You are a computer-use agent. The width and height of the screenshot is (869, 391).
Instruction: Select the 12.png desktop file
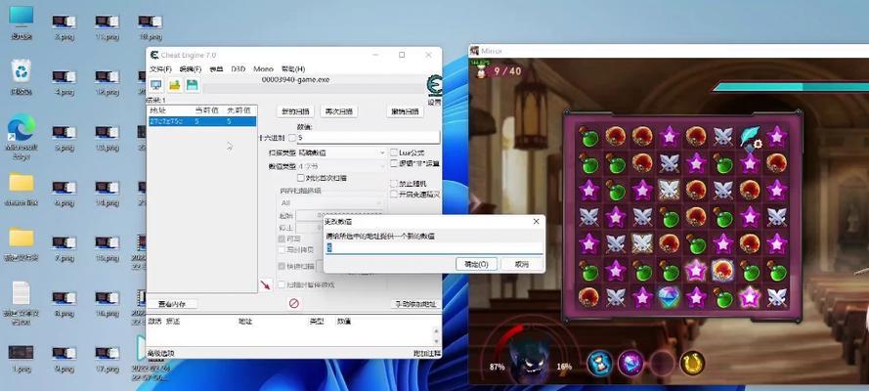107,82
